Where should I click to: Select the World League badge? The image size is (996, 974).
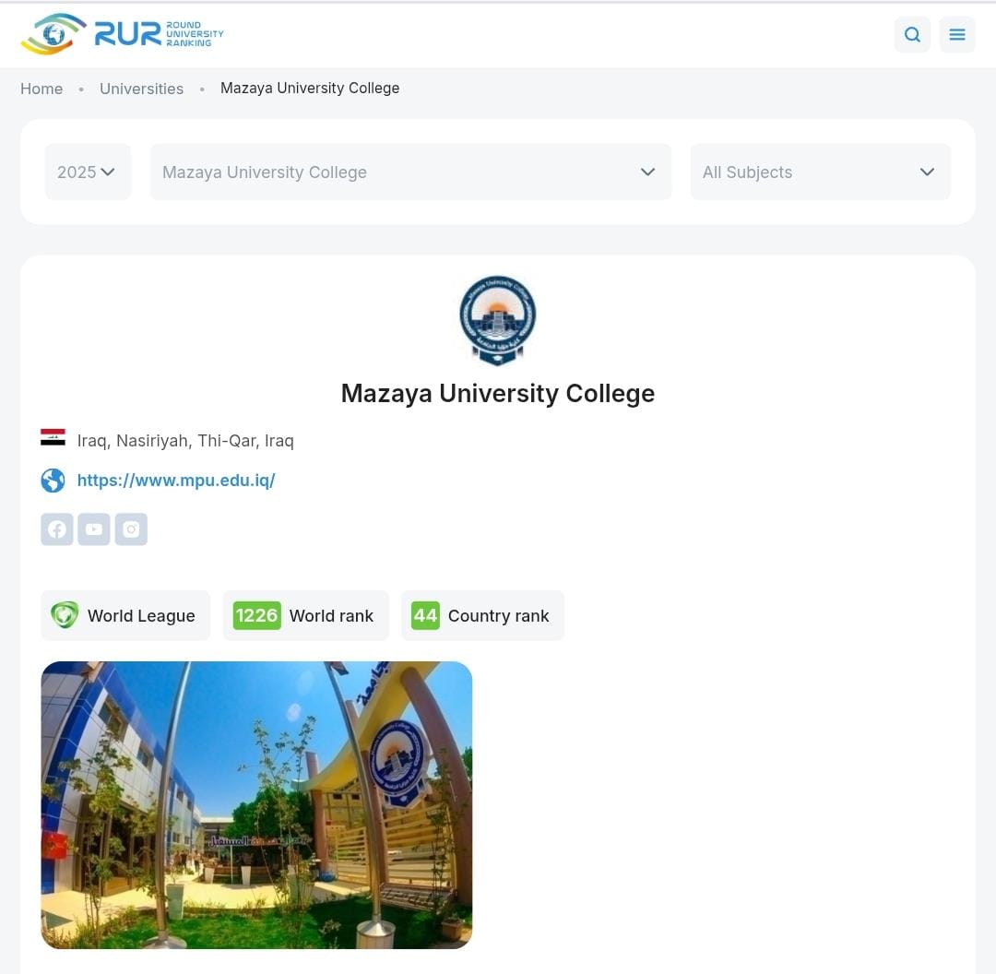tap(125, 615)
